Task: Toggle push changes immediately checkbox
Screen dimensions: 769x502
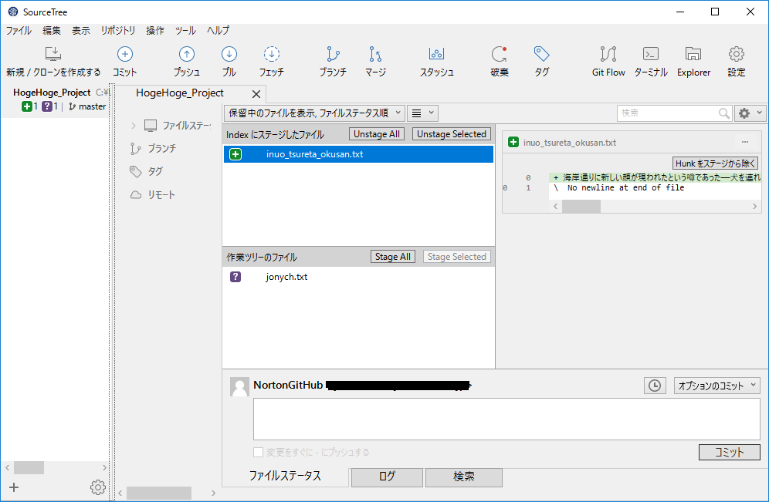Action: (x=258, y=452)
